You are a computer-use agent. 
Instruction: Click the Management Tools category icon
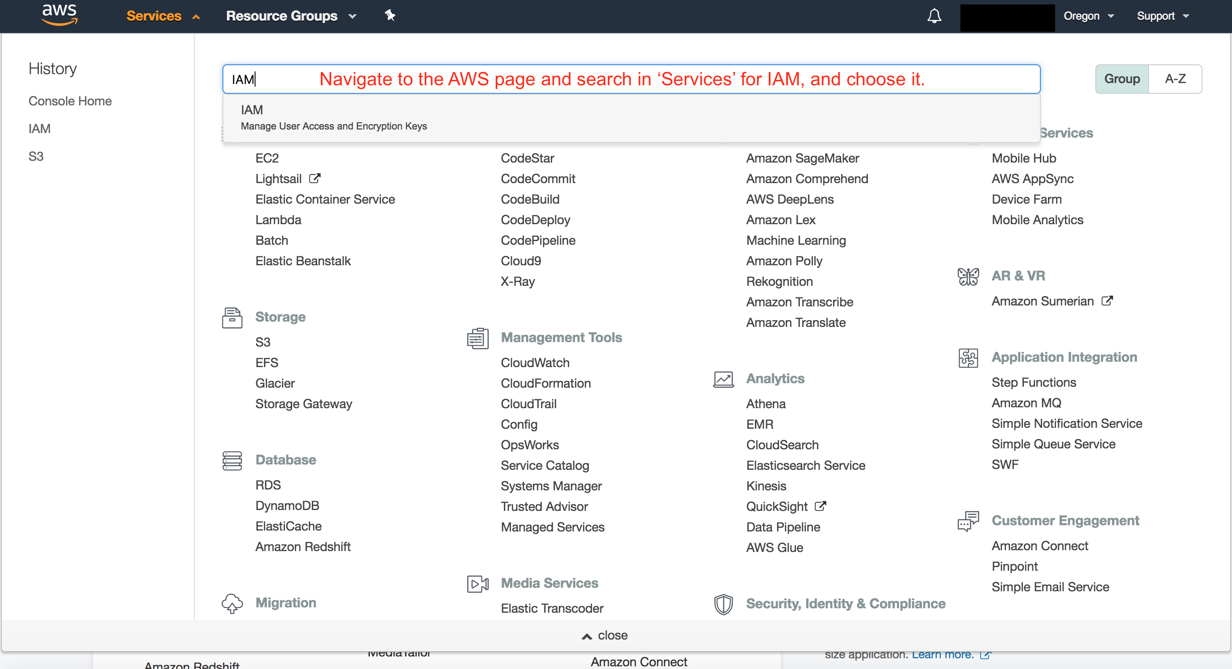478,338
